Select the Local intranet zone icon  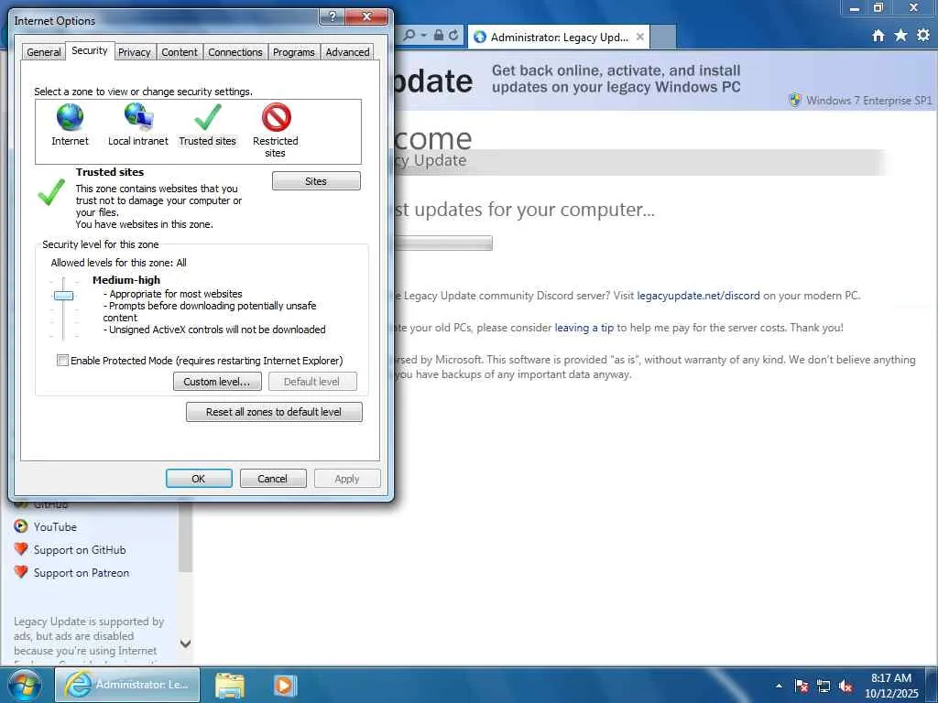[x=139, y=117]
